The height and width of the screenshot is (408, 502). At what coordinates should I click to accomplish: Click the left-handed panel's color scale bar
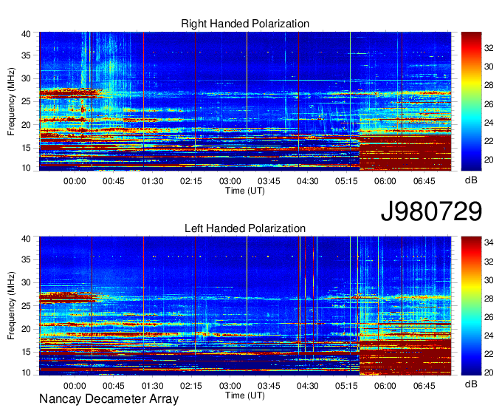471,306
